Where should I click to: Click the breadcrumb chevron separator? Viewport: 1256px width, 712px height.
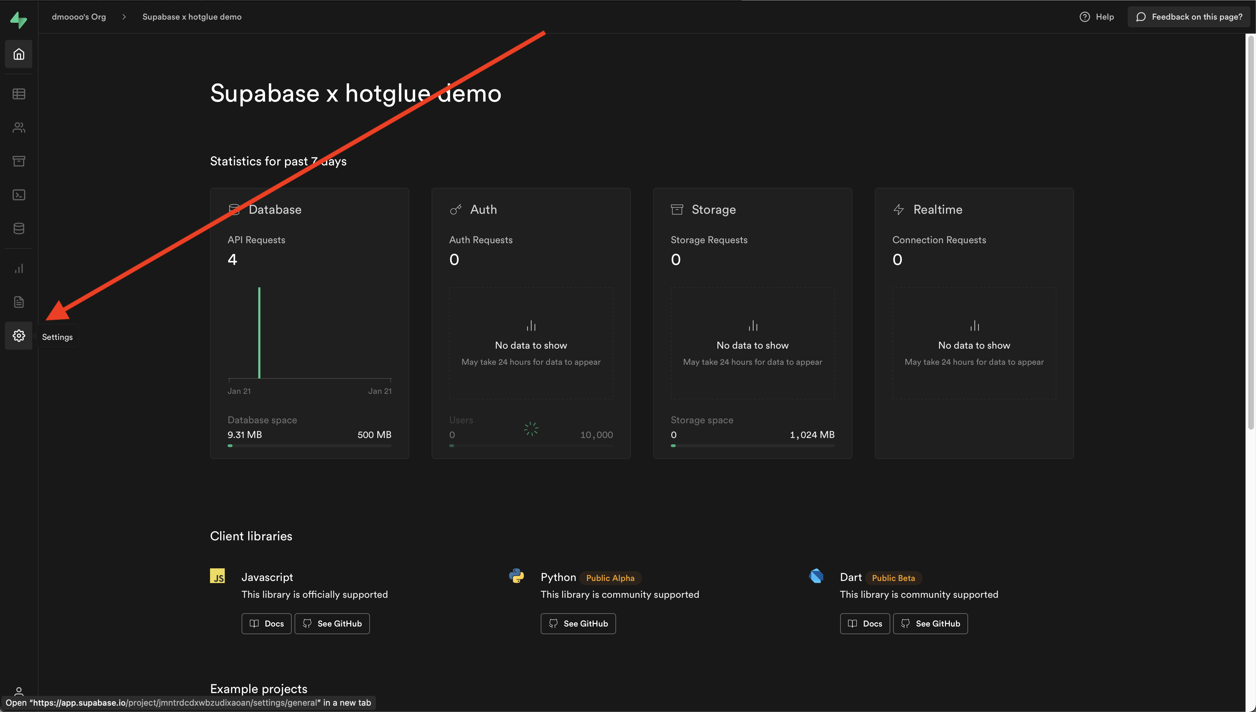(124, 16)
